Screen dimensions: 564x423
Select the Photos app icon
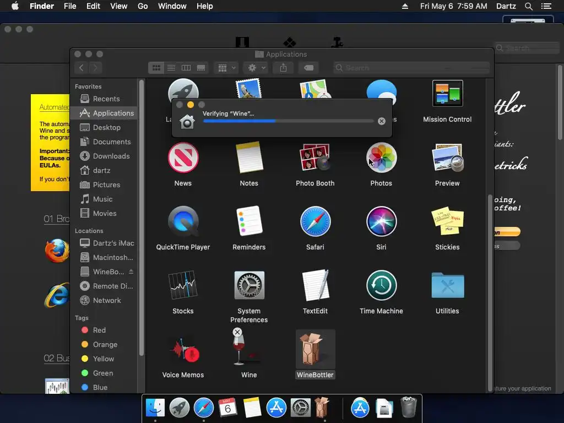[x=381, y=158]
